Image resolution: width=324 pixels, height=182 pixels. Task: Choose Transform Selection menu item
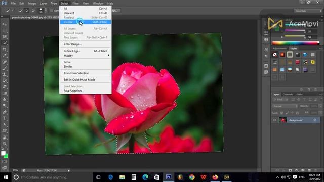click(x=86, y=73)
